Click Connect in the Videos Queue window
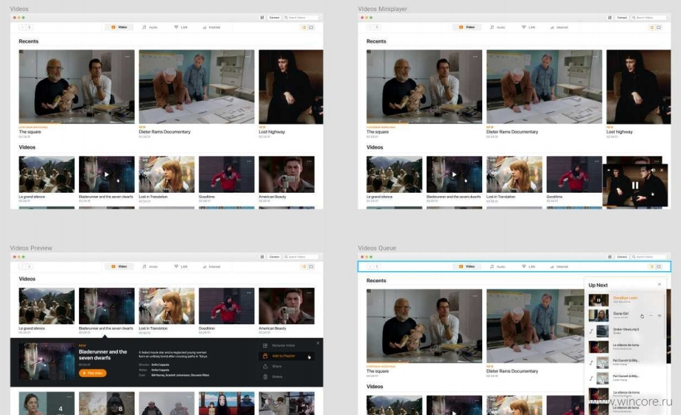The height and width of the screenshot is (415, 681). (622, 257)
